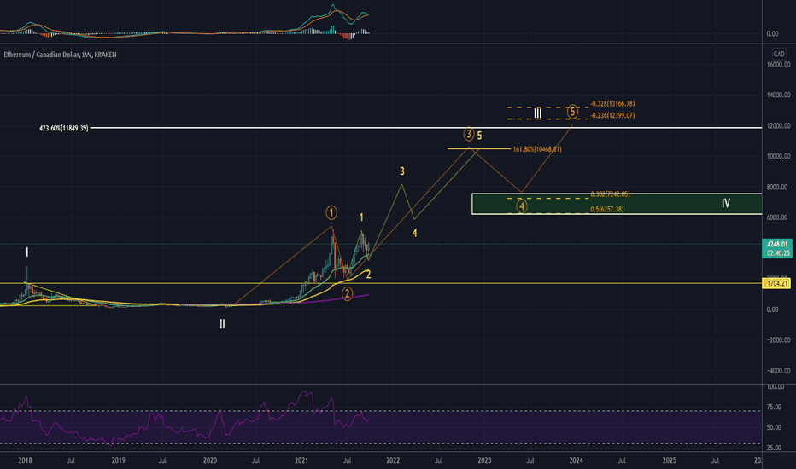The image size is (796, 469).
Task: Select the -0.328(13166.78) level label
Action: (612, 103)
